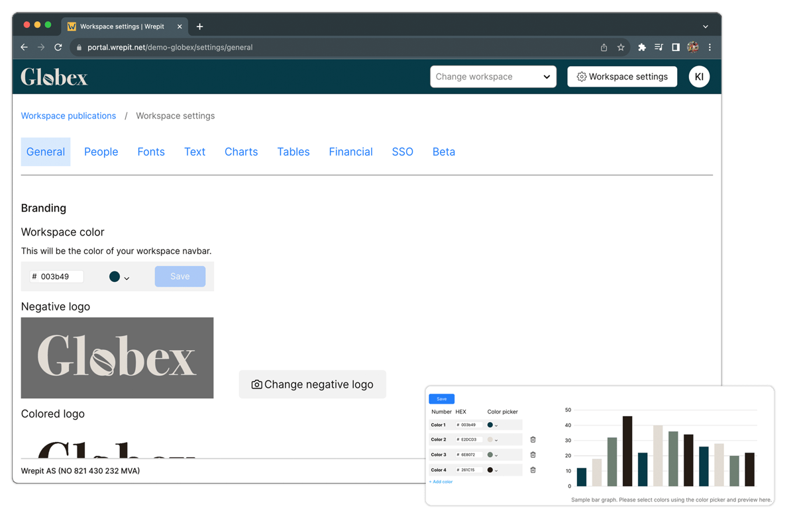Select the Beta tab

tap(444, 152)
